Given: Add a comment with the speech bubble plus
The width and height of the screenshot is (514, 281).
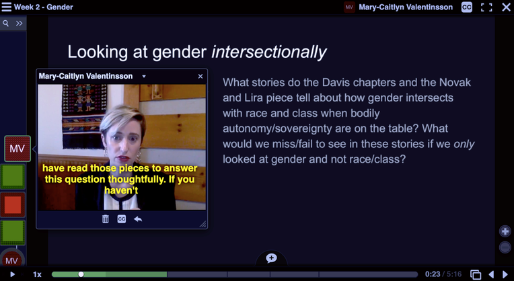Looking at the screenshot, I should coord(271,258).
